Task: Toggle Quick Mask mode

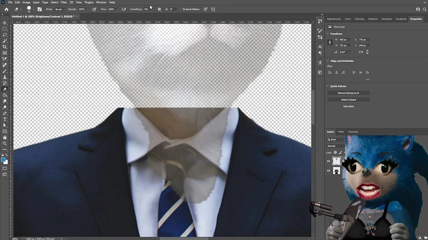Action: [5, 169]
